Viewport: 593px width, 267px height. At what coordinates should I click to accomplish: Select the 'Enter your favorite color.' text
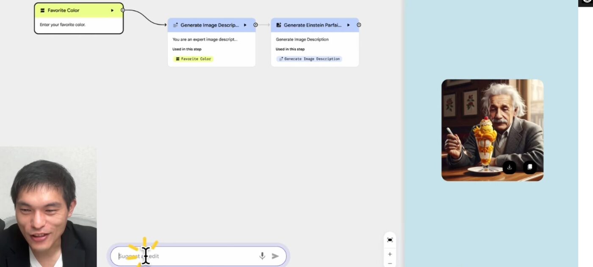point(63,25)
